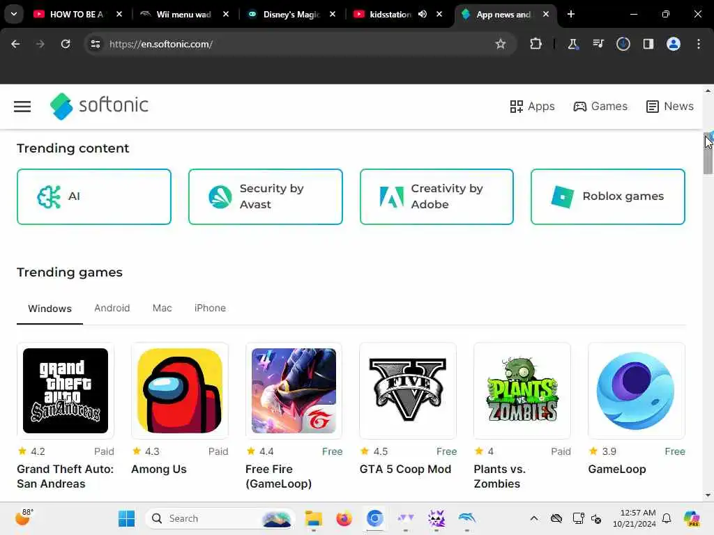
Task: Select the iPhone trending games tab
Action: click(210, 308)
